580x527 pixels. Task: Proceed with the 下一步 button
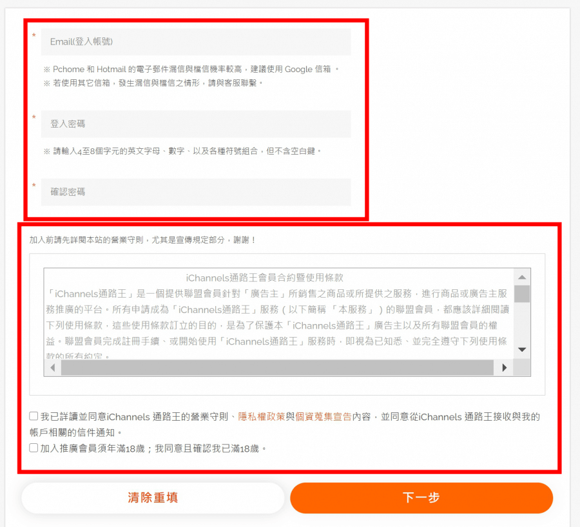(421, 498)
